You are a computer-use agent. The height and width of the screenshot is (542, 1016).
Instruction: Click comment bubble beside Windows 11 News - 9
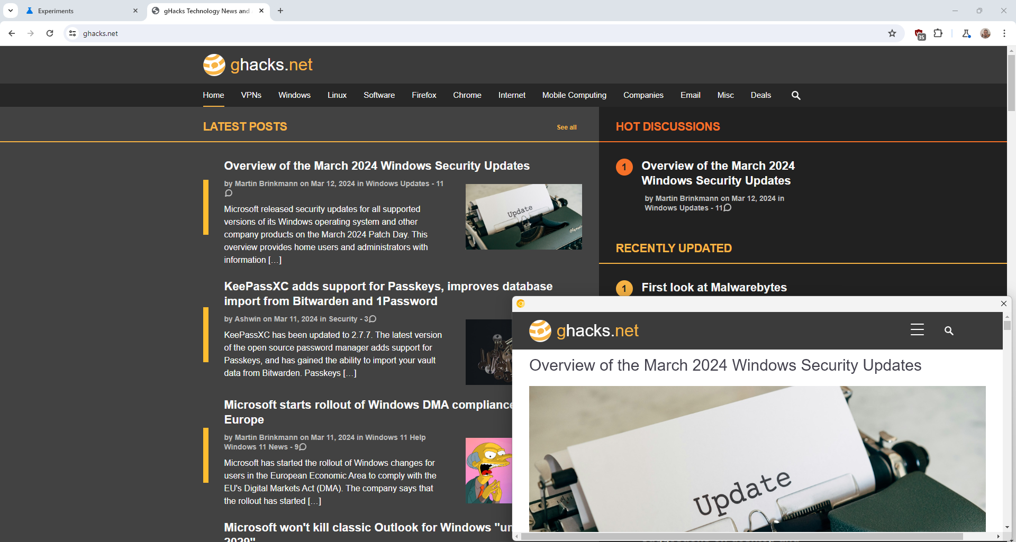click(303, 447)
